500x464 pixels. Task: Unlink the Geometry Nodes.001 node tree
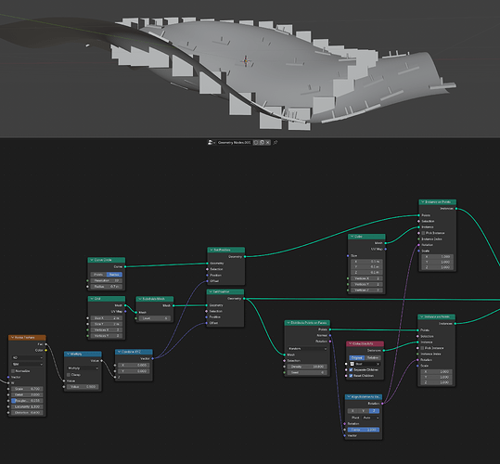coord(267,143)
